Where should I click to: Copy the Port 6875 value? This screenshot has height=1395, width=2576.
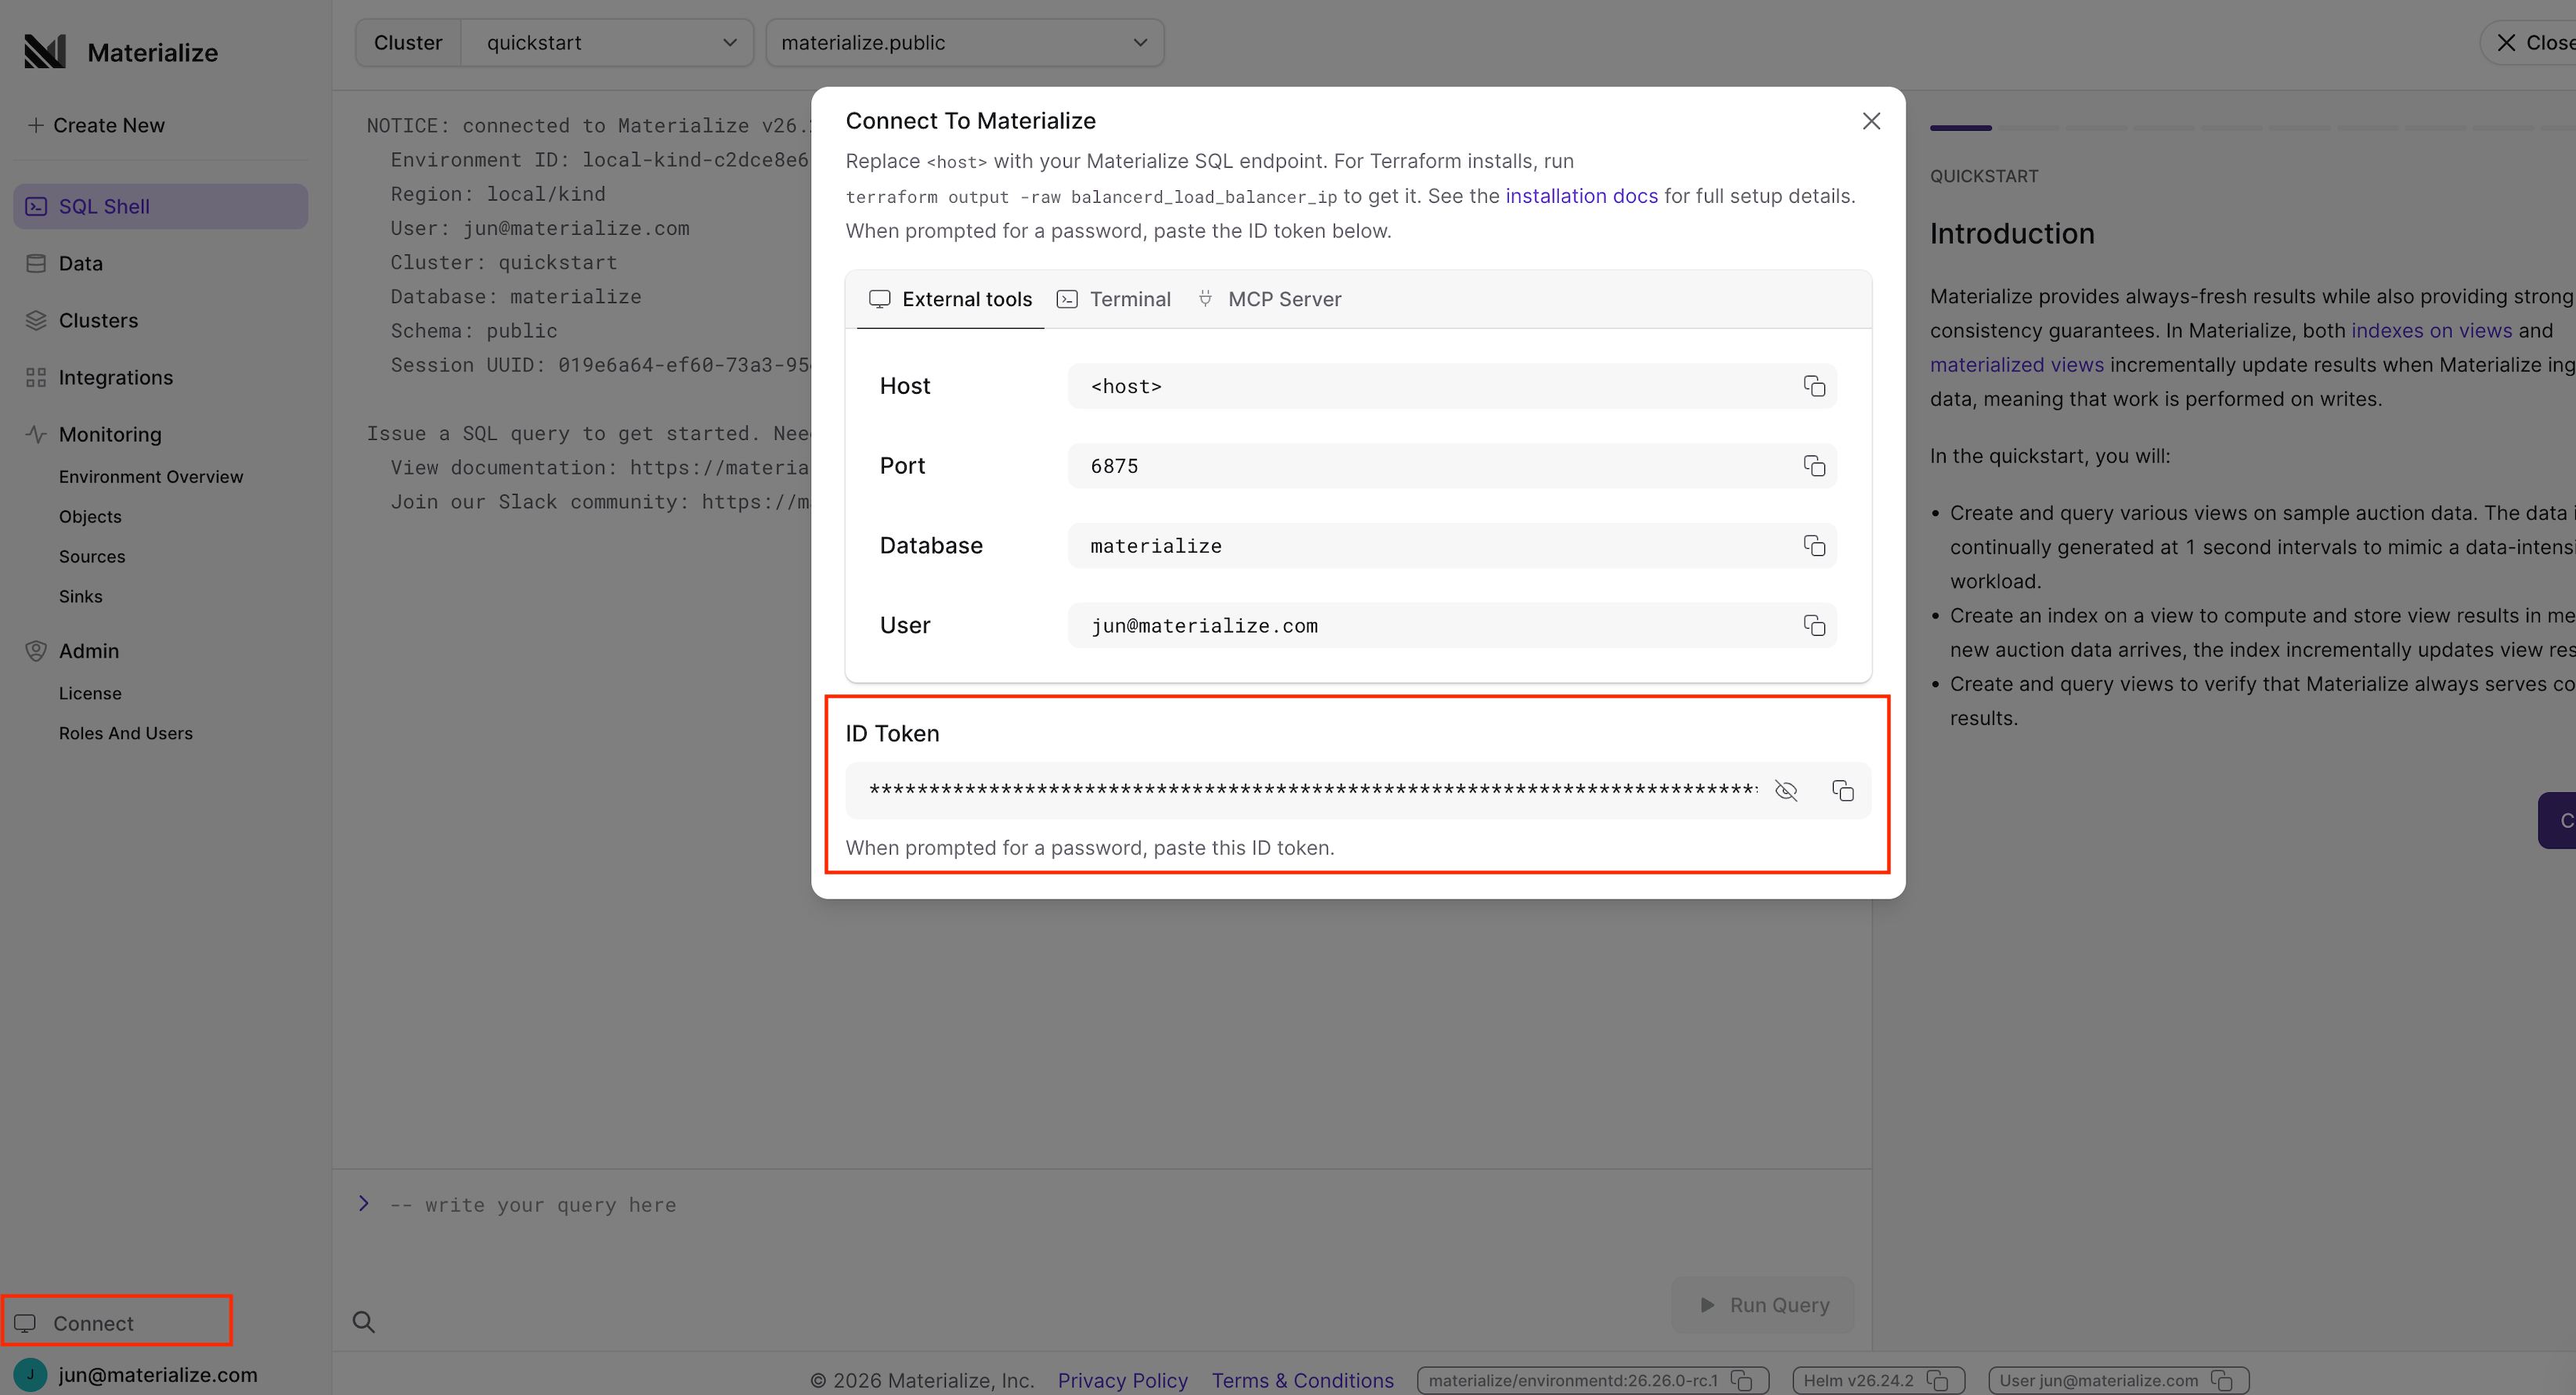coord(1814,466)
